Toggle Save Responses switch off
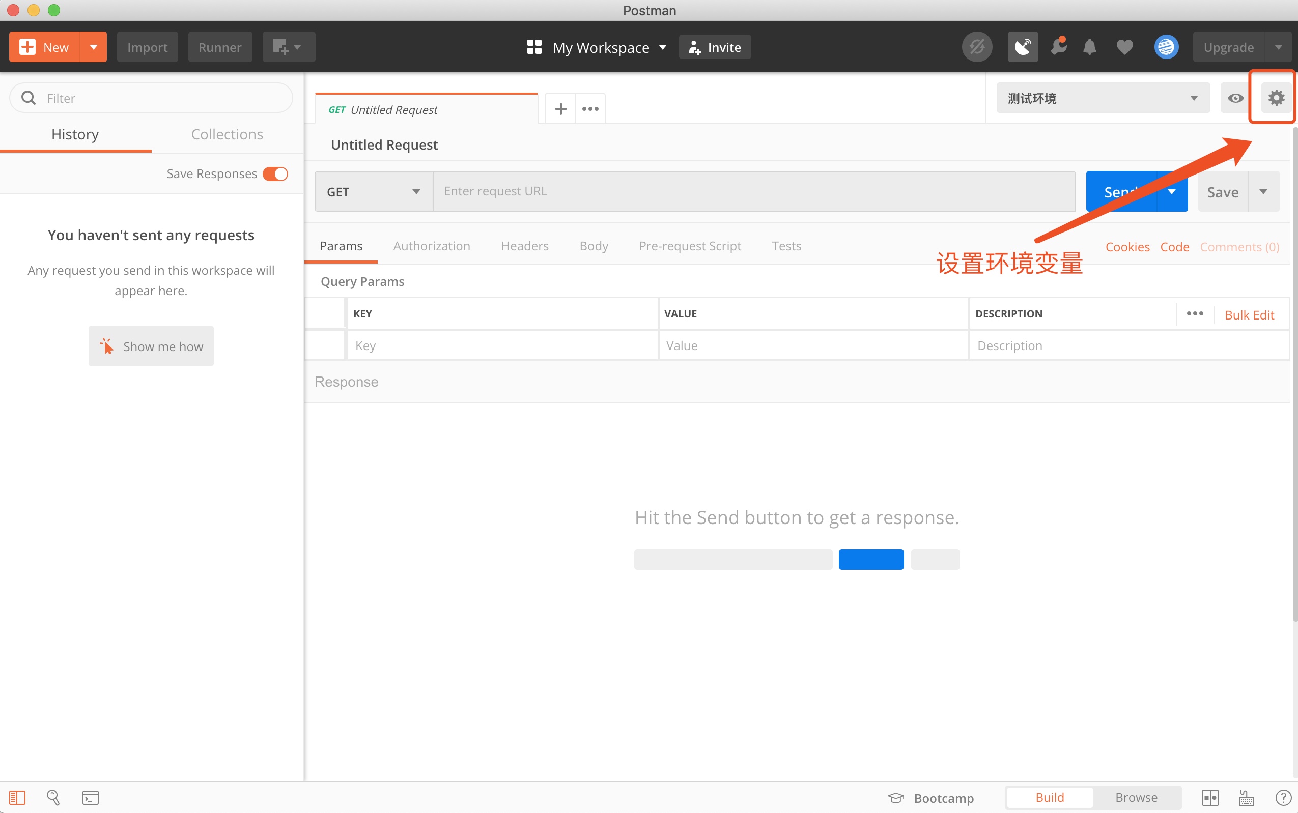Image resolution: width=1298 pixels, height=813 pixels. [x=275, y=173]
